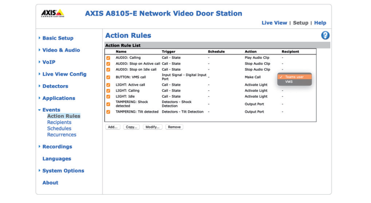Click the 'Play Audio Clip' action cell
Viewport: 371px width, 203px height.
click(257, 57)
